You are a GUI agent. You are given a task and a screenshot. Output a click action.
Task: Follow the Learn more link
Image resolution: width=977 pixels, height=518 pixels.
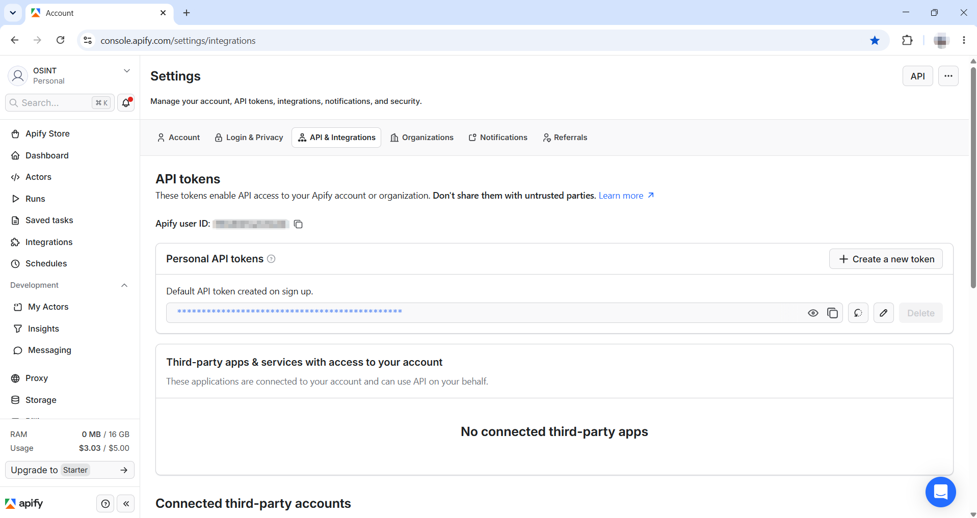(x=626, y=196)
